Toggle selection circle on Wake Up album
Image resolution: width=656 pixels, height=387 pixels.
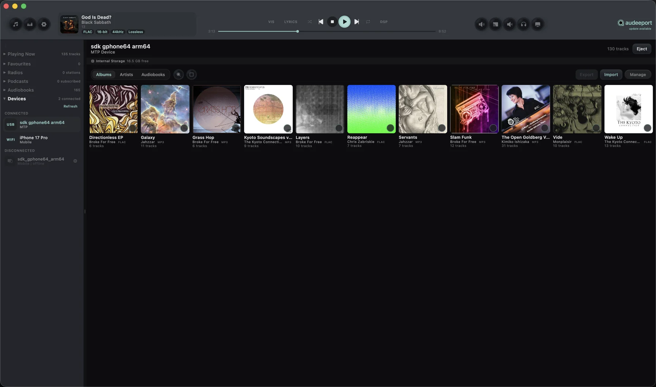point(648,128)
